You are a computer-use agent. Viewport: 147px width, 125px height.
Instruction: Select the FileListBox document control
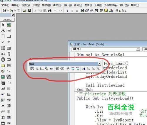coord(9,65)
